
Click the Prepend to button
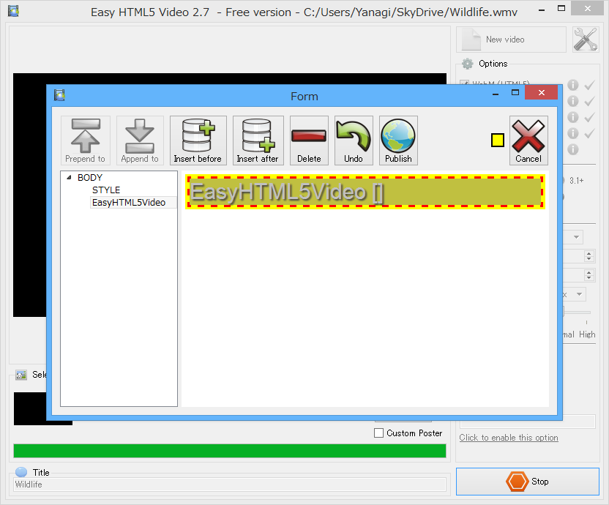86,141
